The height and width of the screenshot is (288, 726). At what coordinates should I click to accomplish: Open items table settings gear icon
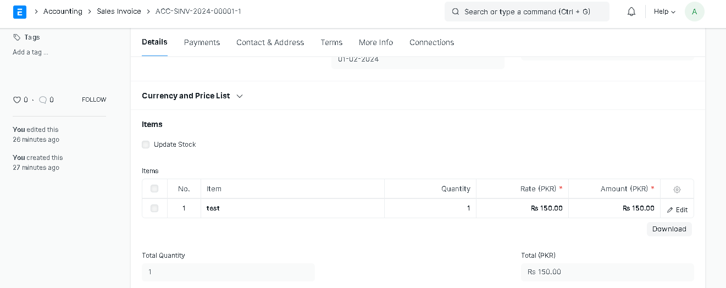(677, 190)
